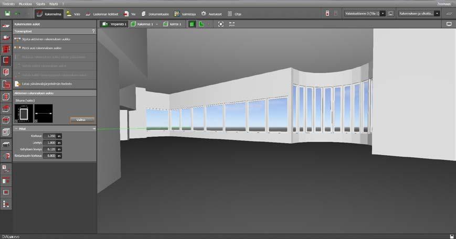Click the red L-shaped floor outline sidebar icon
Viewport: 456px width, 239px height.
(6, 84)
